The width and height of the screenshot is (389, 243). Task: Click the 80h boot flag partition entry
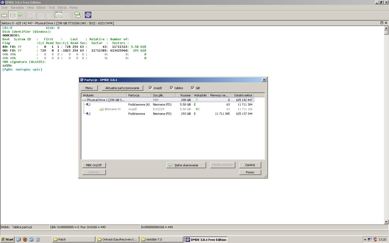pos(74,47)
